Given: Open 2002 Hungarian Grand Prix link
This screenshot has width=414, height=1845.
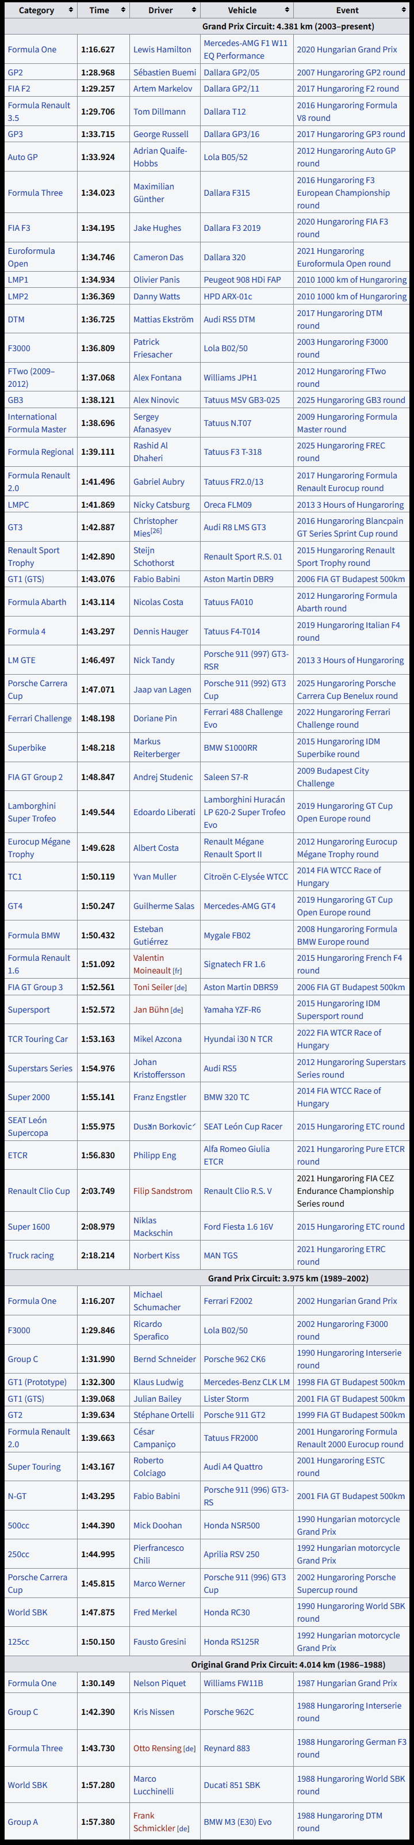Looking at the screenshot, I should (347, 1300).
